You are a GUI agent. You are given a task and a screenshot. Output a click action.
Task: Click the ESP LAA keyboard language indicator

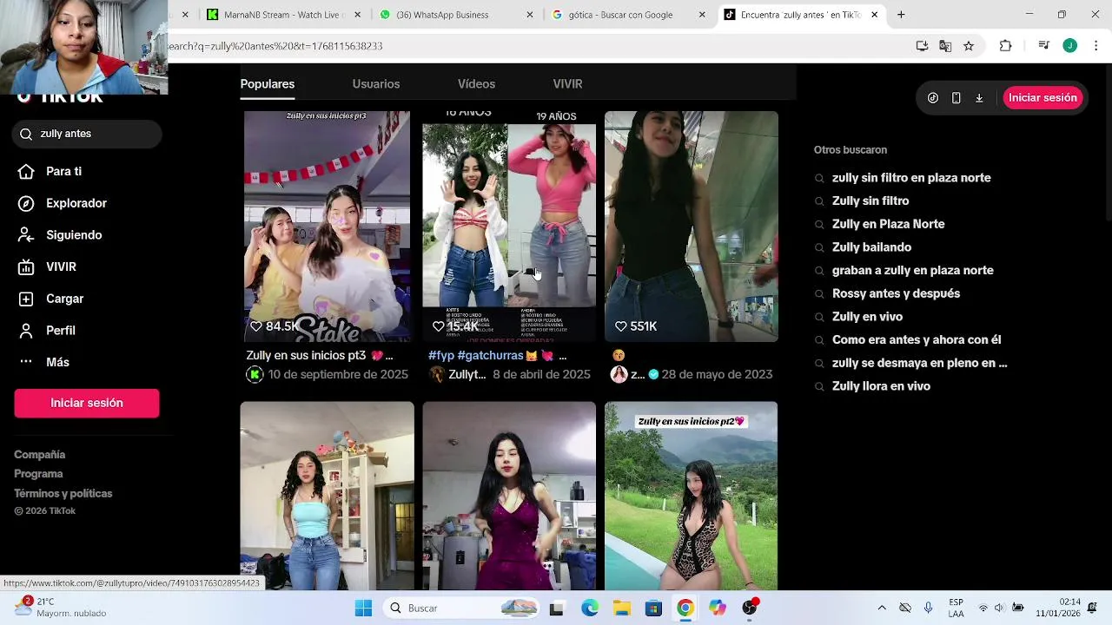click(x=956, y=608)
